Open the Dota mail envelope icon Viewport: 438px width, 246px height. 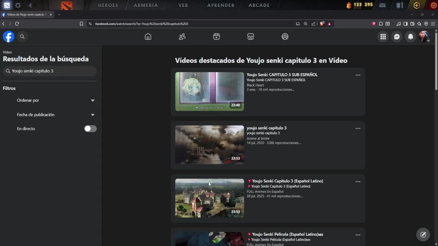382,5
